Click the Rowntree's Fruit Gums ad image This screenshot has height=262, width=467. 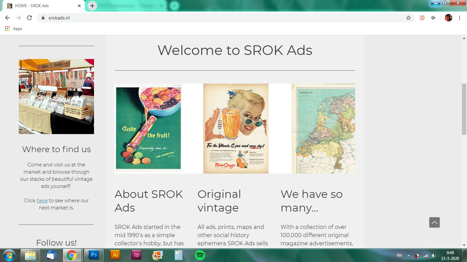(x=148, y=128)
